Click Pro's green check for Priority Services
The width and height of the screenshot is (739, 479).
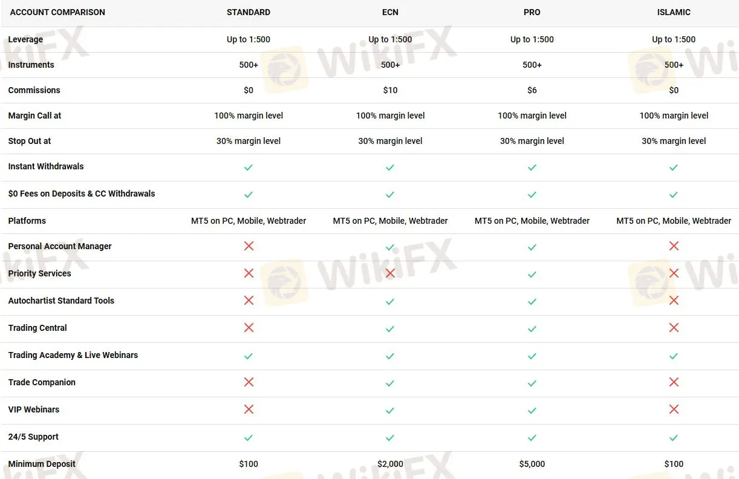(532, 275)
